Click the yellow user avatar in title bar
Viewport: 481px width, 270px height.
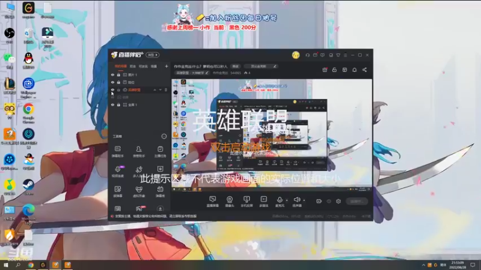(x=296, y=55)
